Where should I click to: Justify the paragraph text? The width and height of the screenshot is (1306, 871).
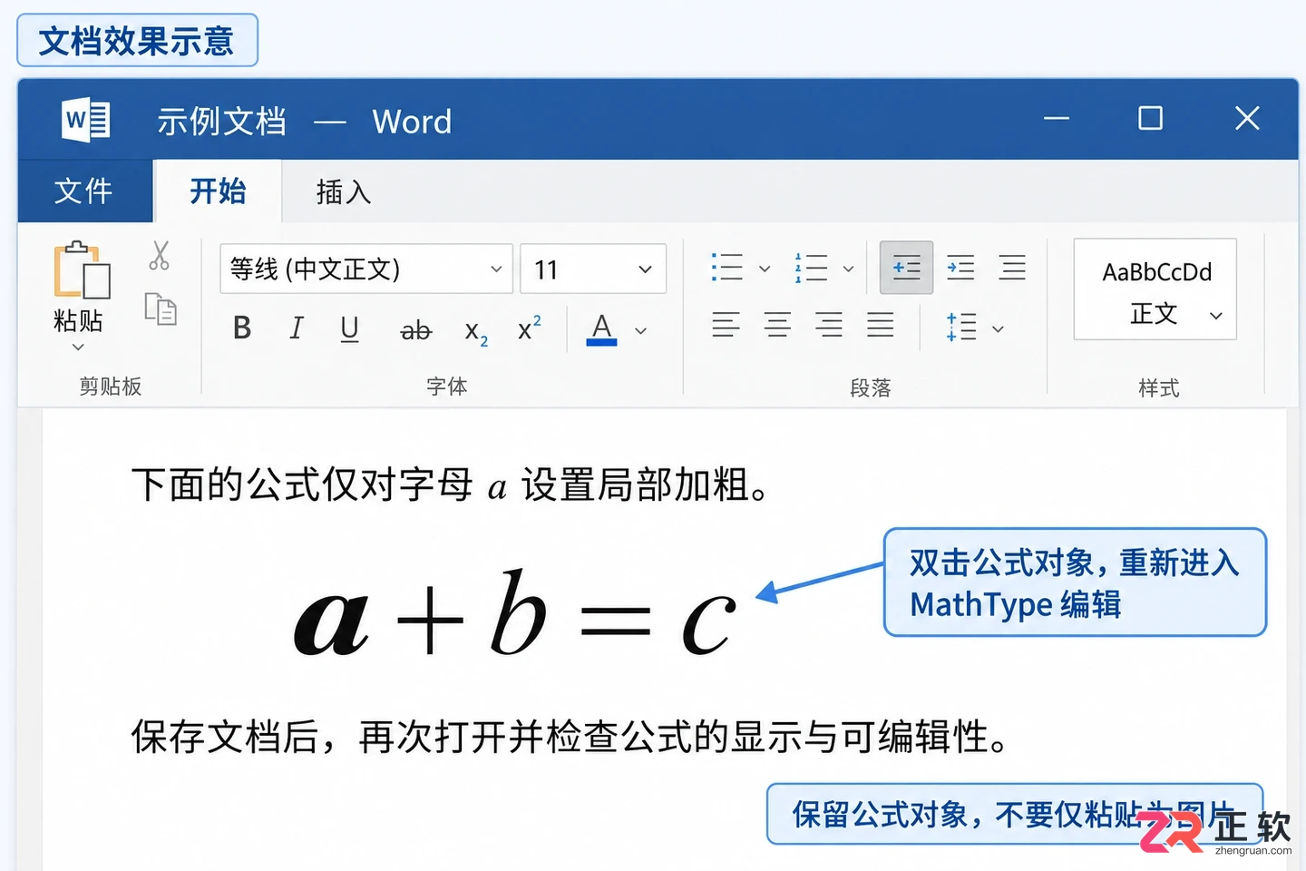[x=881, y=325]
